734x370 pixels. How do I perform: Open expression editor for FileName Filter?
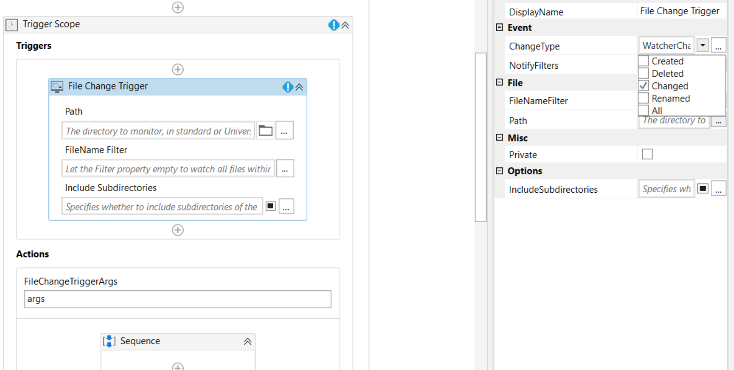[285, 169]
